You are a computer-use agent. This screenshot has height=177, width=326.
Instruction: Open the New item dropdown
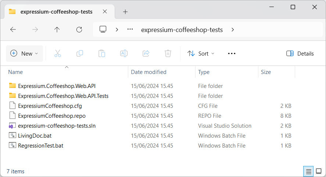[24, 53]
